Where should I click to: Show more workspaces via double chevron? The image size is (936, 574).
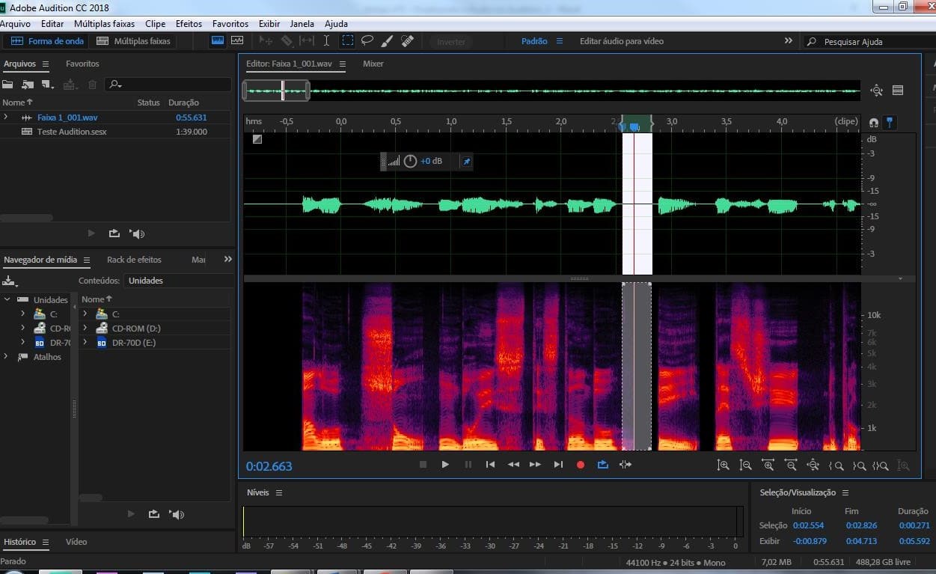pos(788,41)
